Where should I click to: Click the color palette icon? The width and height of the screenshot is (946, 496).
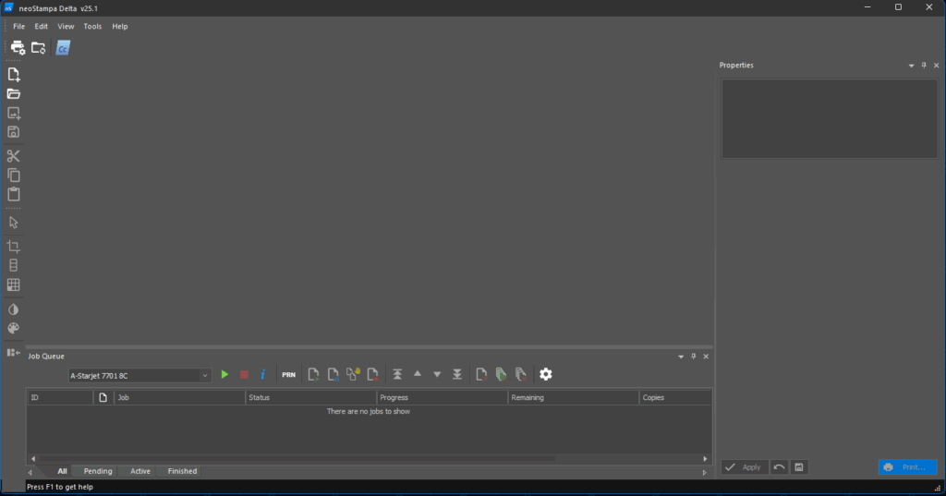(14, 329)
